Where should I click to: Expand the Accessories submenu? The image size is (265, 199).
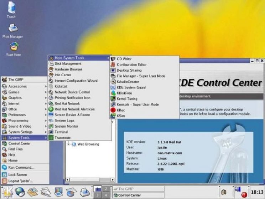[x=25, y=86]
